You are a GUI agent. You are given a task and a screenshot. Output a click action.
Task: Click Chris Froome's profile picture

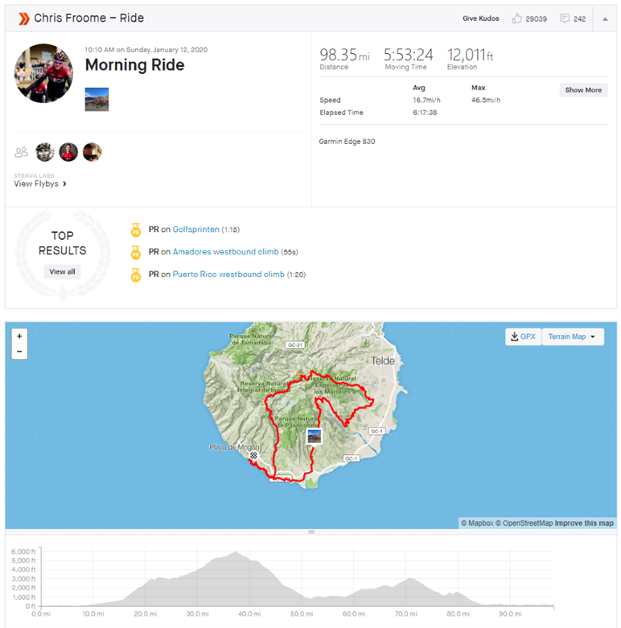(x=43, y=73)
